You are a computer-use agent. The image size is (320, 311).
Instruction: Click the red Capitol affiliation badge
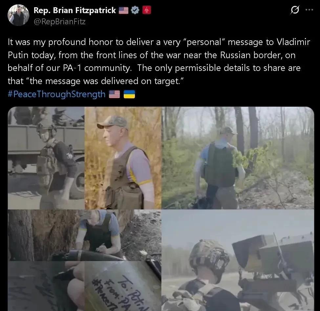coord(146,10)
